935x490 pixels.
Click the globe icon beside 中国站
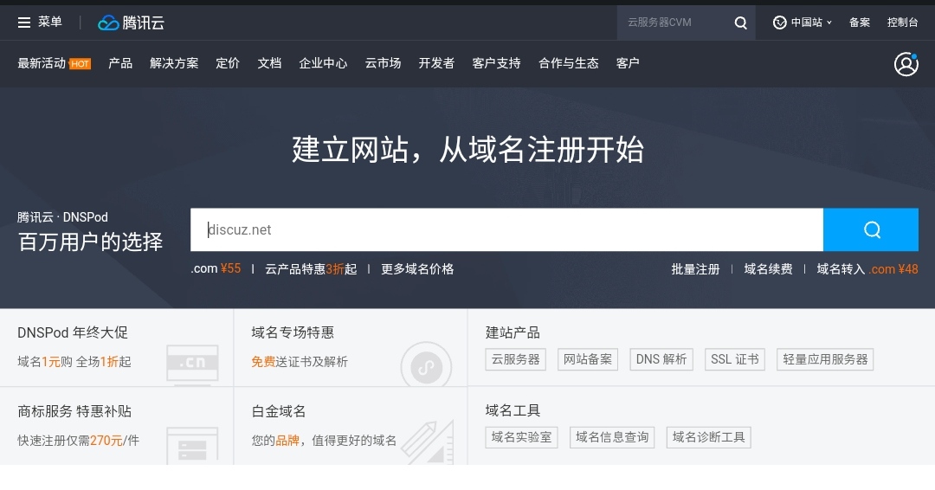(780, 23)
